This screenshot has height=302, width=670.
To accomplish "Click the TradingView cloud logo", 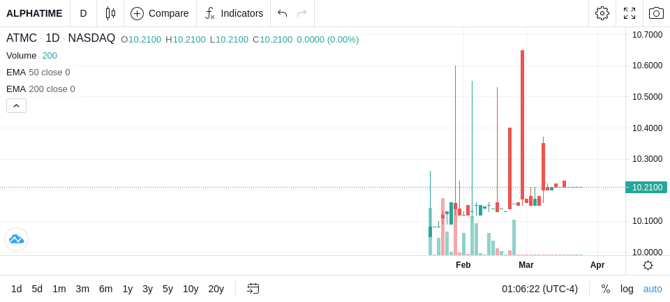I will pos(16,239).
